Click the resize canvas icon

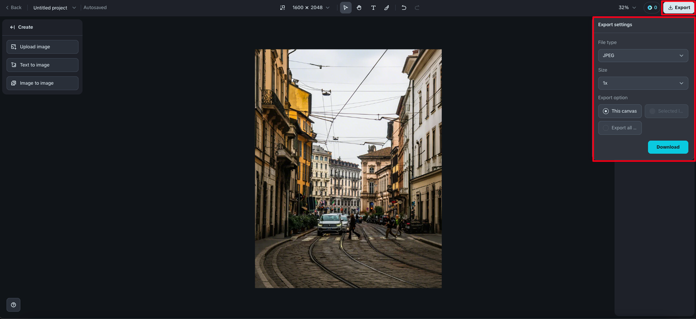coord(282,8)
